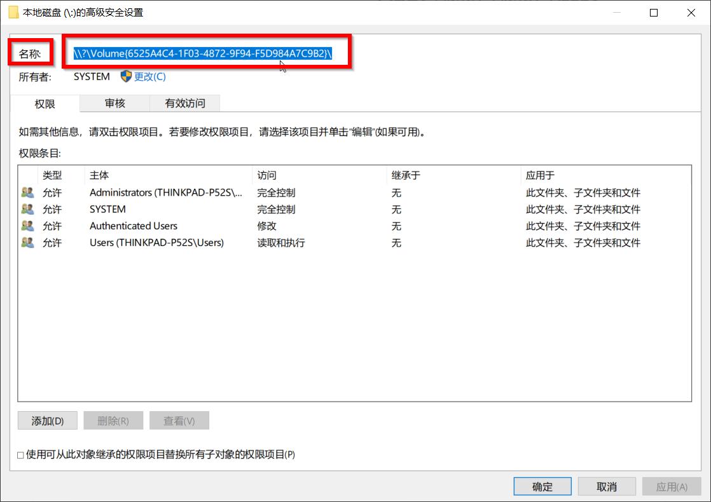The image size is (711, 502).
Task: Click the 删除(R) button
Action: [113, 420]
